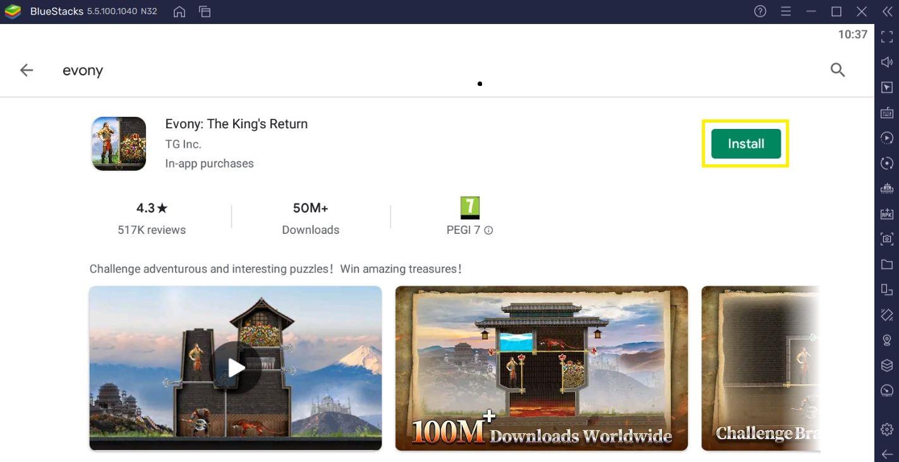Open the macro recorder
This screenshot has width=899, height=462.
tap(886, 137)
